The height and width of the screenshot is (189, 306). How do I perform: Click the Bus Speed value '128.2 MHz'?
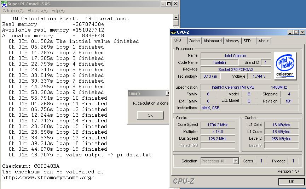(x=218, y=139)
